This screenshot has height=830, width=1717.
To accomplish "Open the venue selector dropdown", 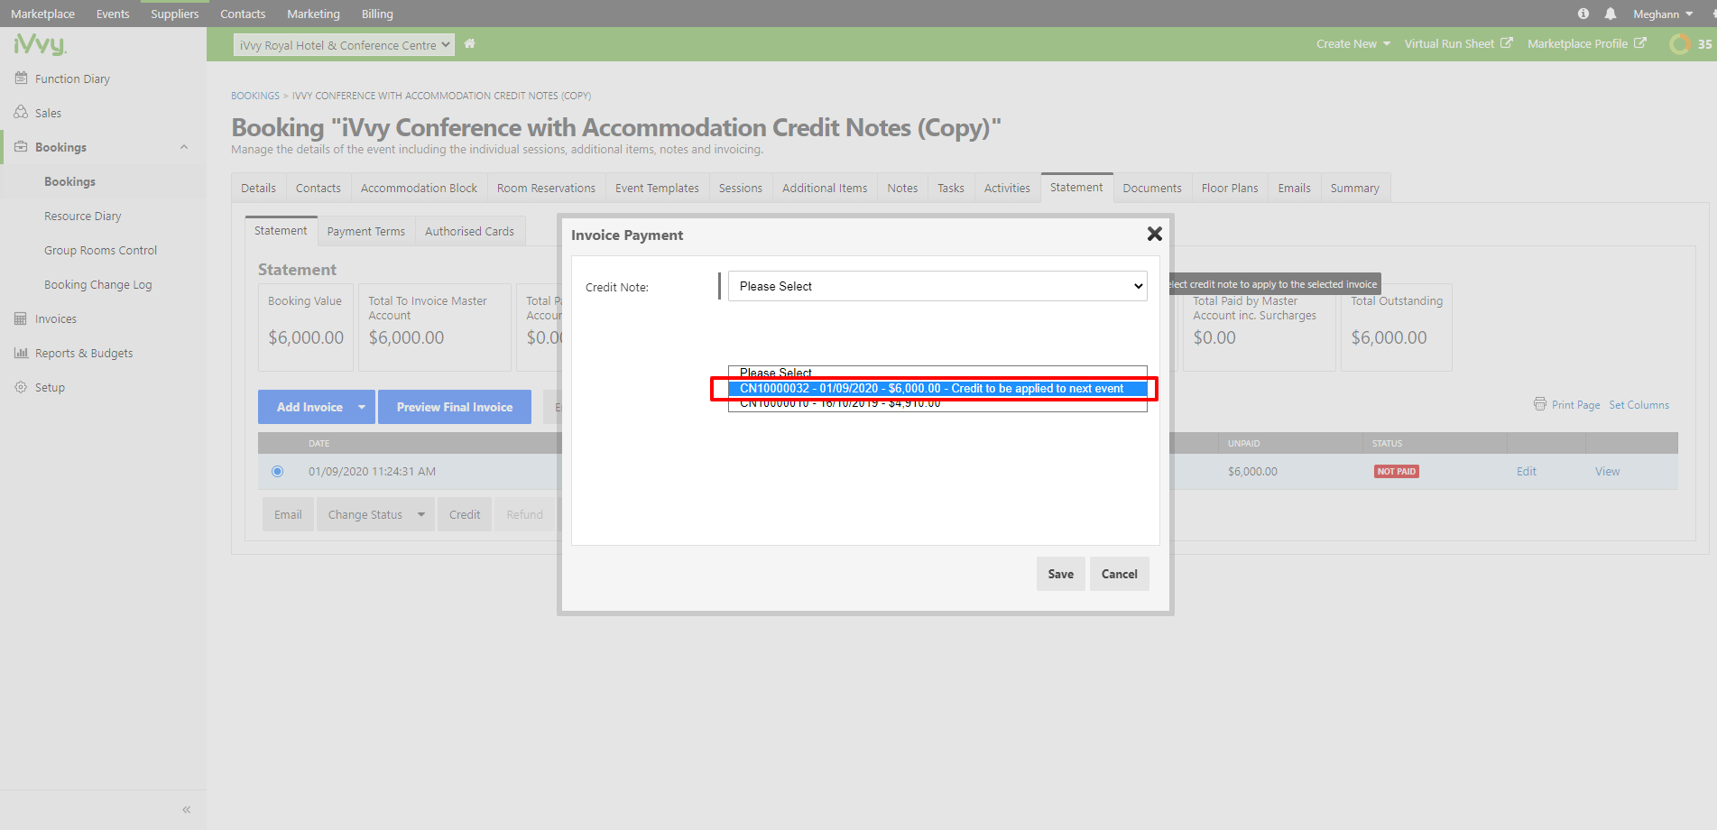I will point(344,45).
